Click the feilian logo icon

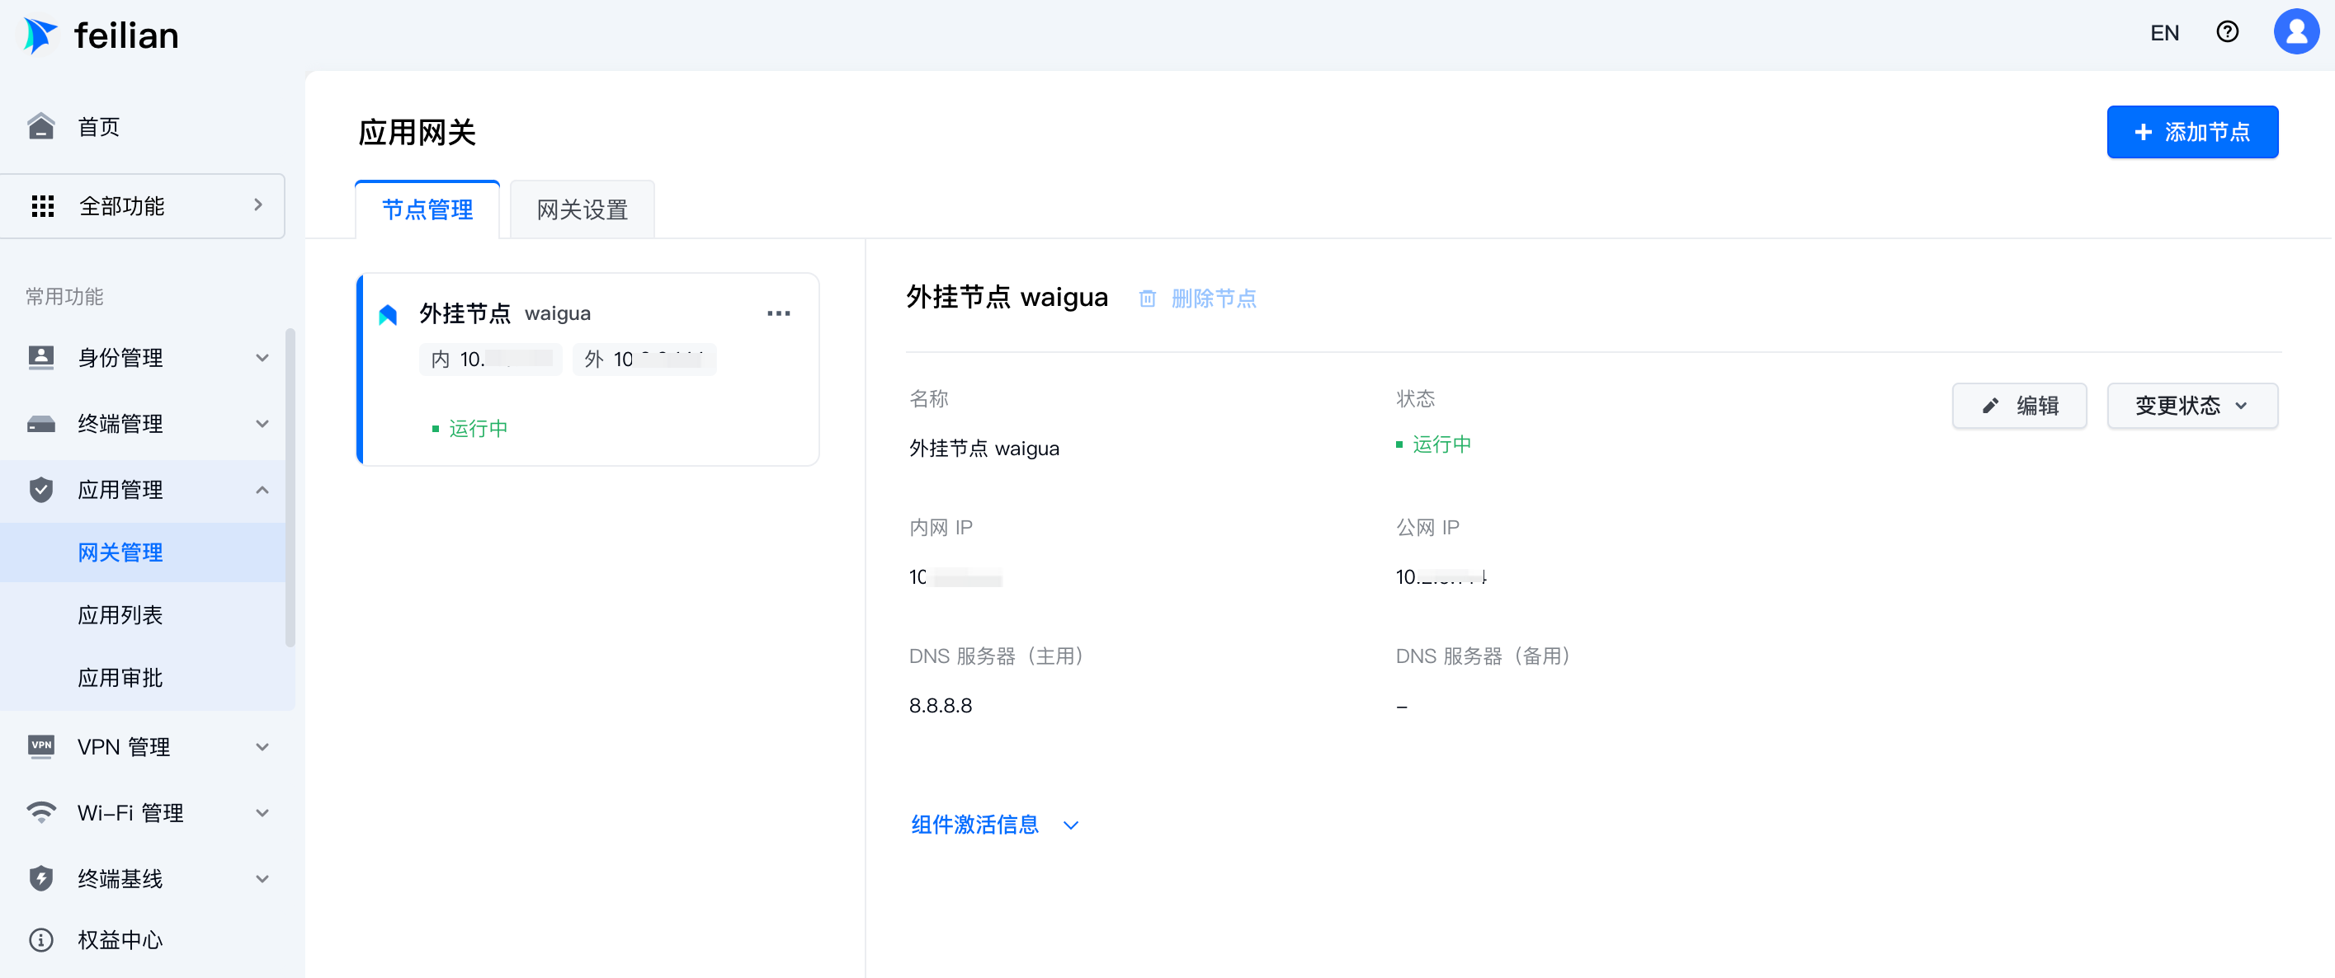pos(40,35)
